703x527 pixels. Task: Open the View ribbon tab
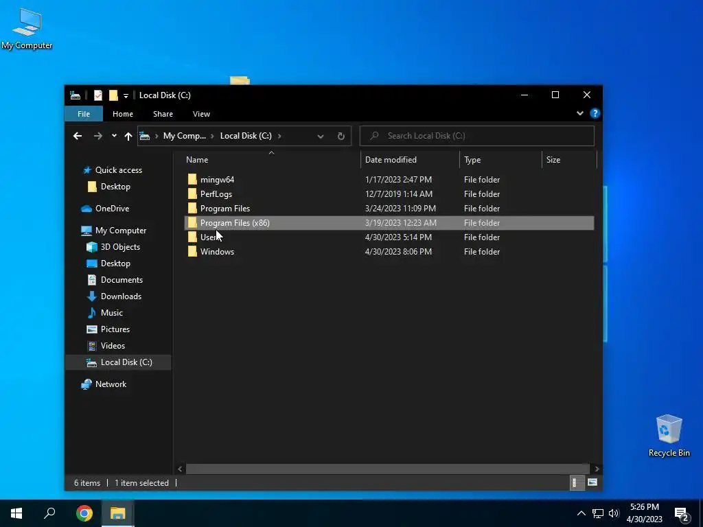pos(201,114)
